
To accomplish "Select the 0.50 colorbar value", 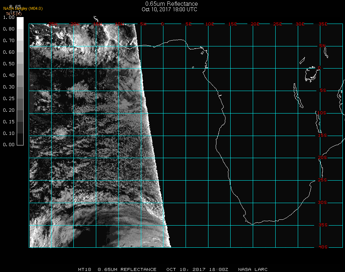I will coord(9,64).
